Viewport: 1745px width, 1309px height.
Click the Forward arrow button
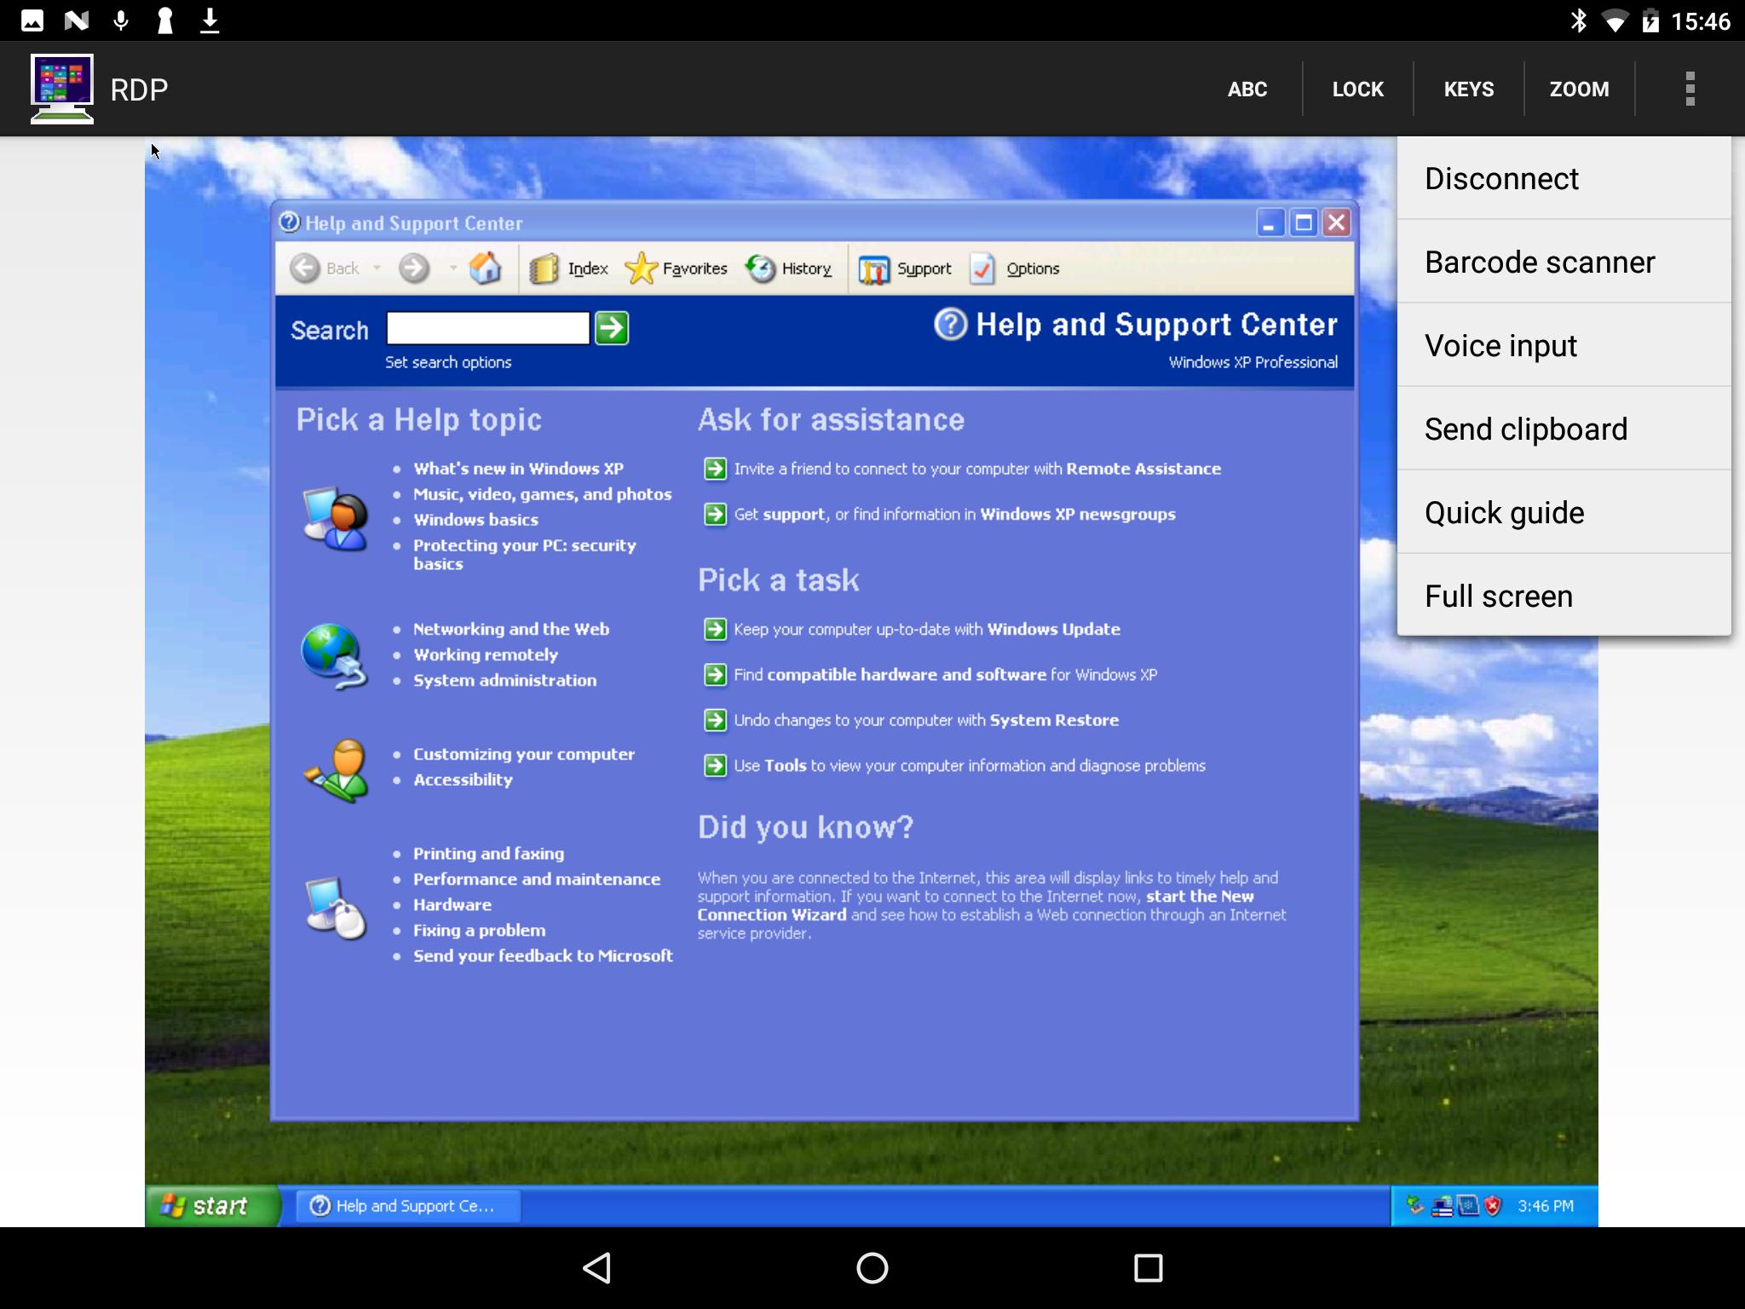414,268
